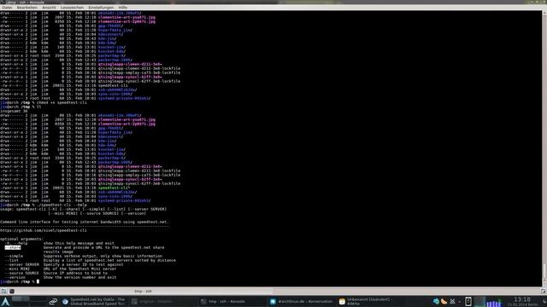Click the phone device notifier icon

[468, 301]
